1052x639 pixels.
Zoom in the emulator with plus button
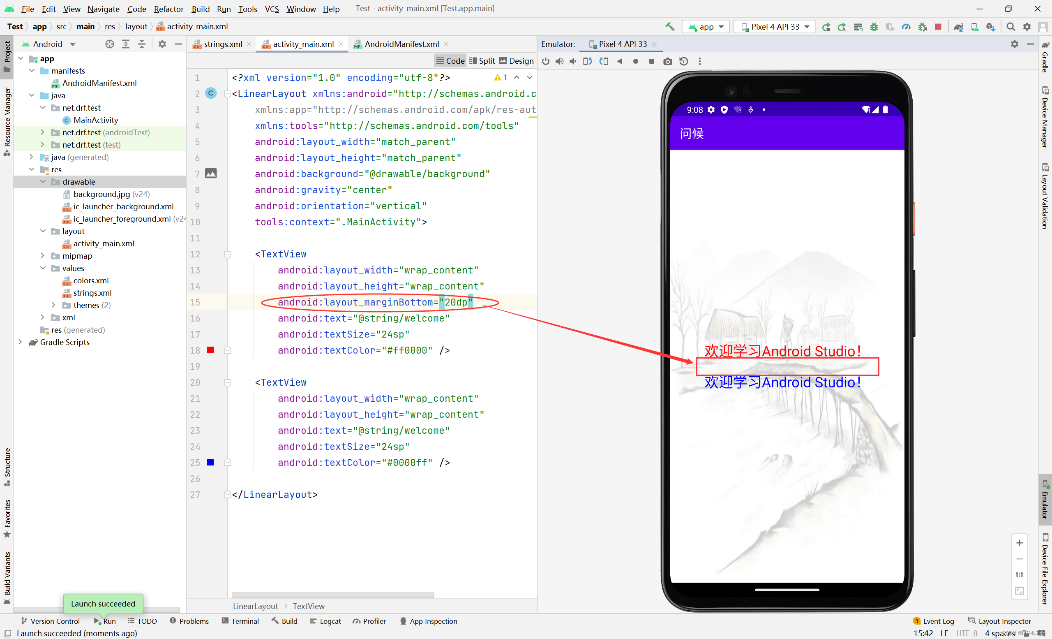[1019, 542]
